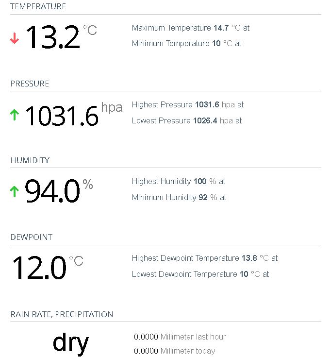Select the TEMPERATURE section heading
Screen dimensions: 330x357
(x=38, y=6)
